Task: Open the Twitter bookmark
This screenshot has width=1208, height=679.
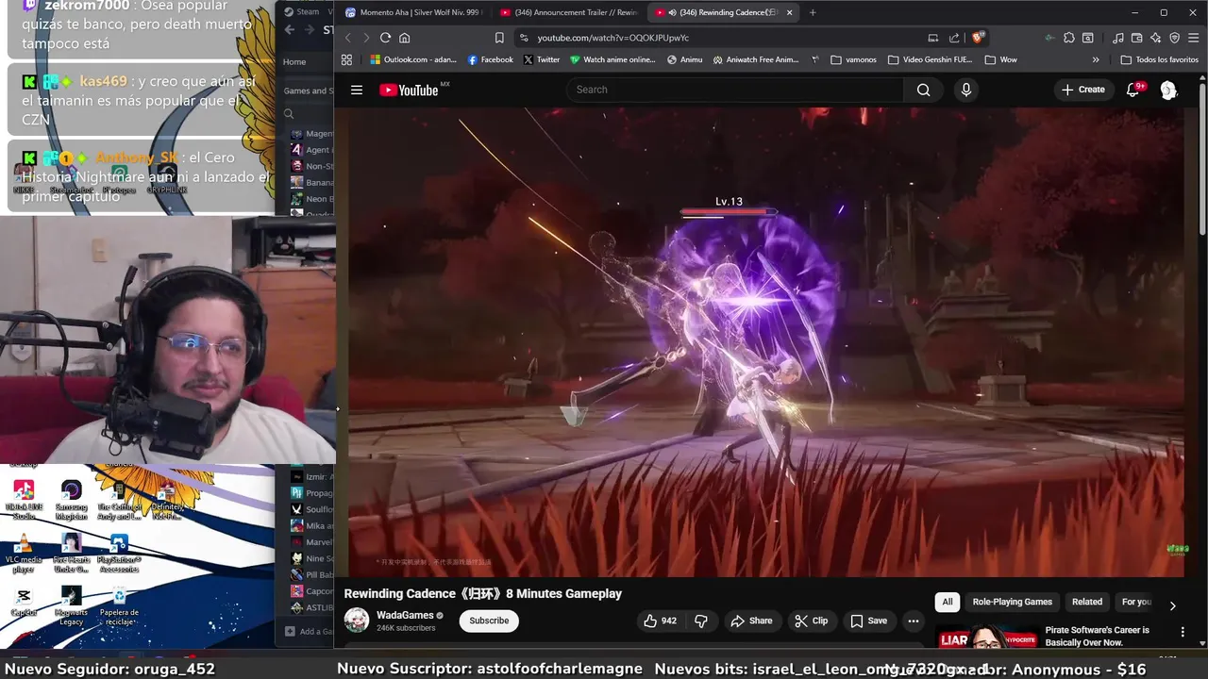Action: tap(542, 59)
